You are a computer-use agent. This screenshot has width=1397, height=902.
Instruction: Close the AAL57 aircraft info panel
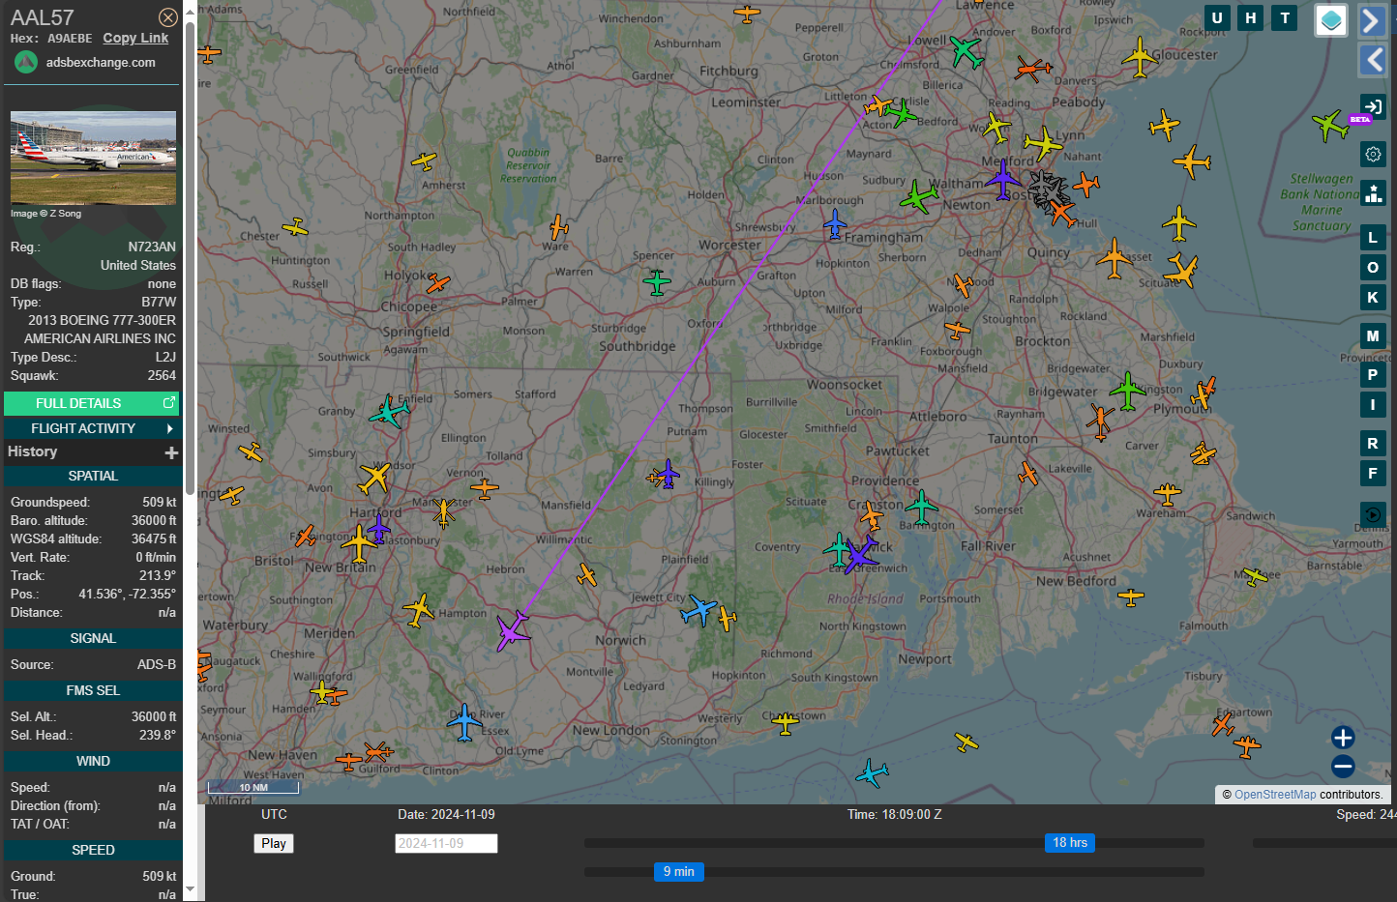(167, 17)
